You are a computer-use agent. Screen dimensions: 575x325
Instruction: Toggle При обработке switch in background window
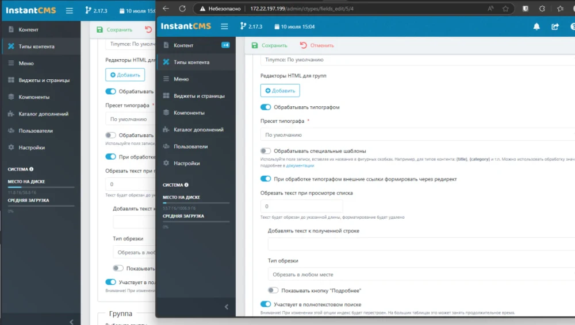[x=110, y=156]
